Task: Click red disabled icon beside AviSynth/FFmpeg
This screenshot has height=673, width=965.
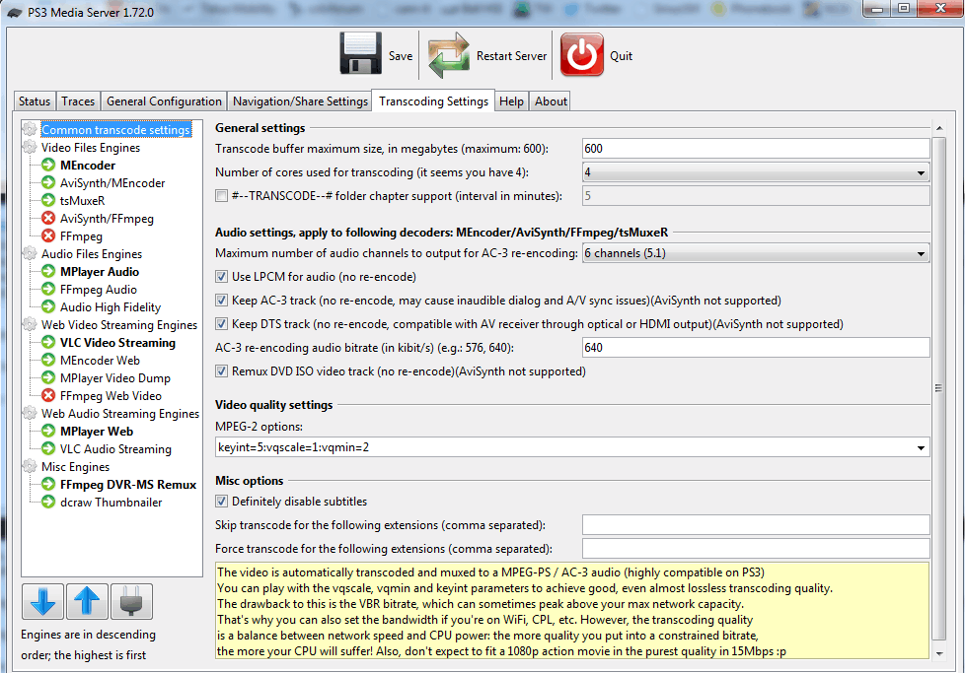Action: click(48, 218)
